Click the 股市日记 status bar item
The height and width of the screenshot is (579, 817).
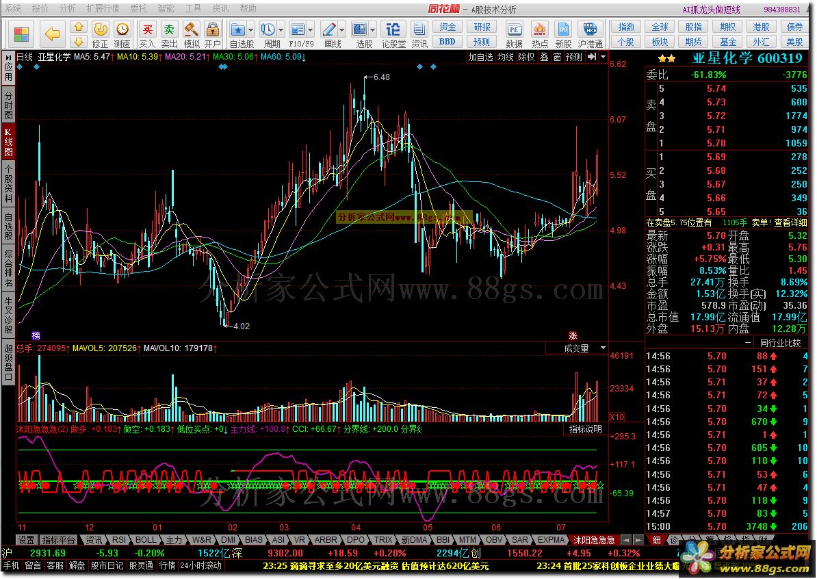[x=107, y=565]
